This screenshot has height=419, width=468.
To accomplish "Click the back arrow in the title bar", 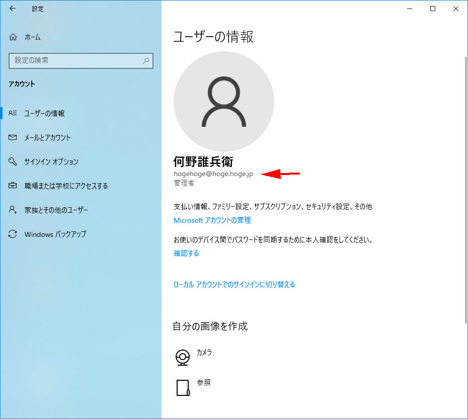I will pos(13,9).
